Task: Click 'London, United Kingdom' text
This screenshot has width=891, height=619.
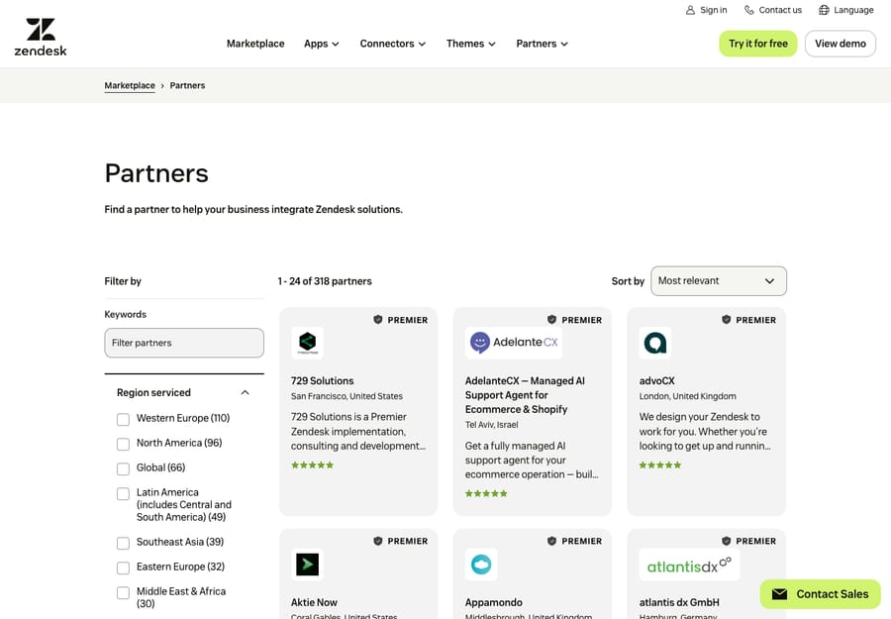Action: [x=688, y=396]
